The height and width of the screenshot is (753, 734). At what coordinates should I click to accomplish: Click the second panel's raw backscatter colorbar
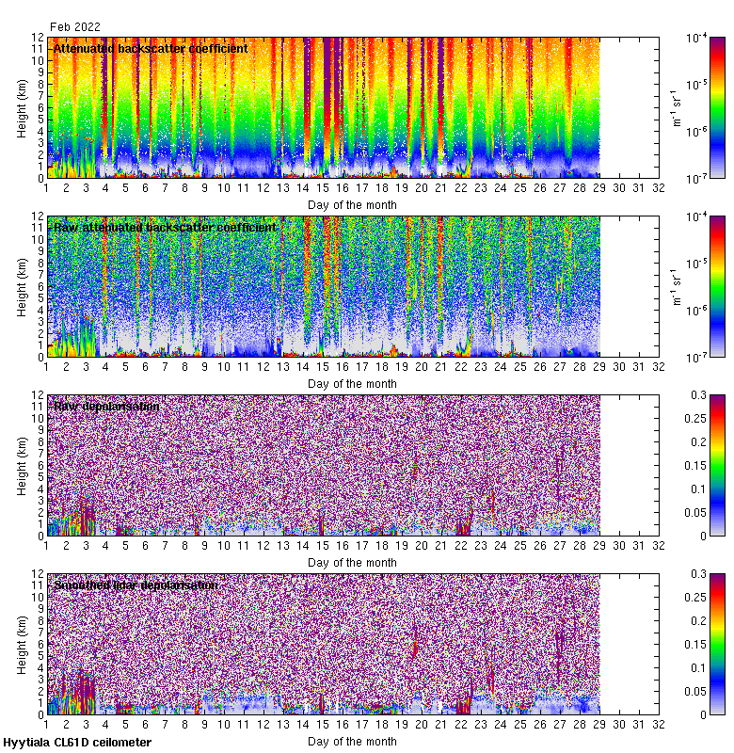pyautogui.click(x=717, y=286)
